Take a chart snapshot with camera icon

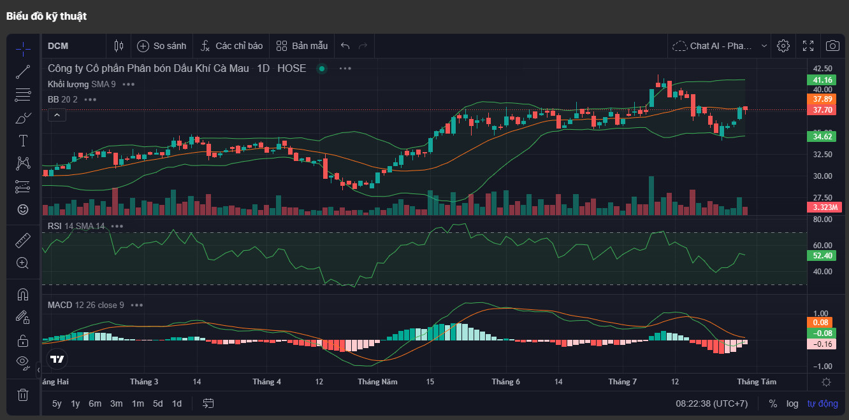(832, 46)
